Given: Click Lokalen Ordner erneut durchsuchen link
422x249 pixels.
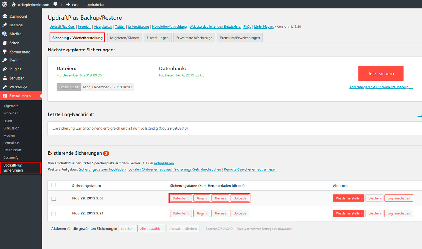Looking at the screenshot, I should (175, 169).
